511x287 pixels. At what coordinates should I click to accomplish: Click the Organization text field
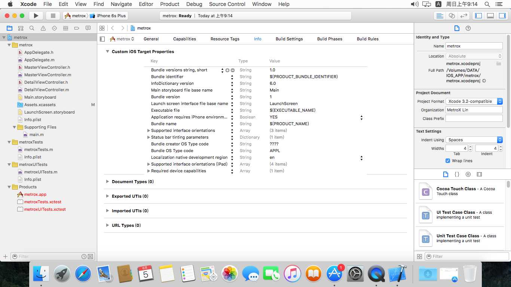tap(474, 110)
